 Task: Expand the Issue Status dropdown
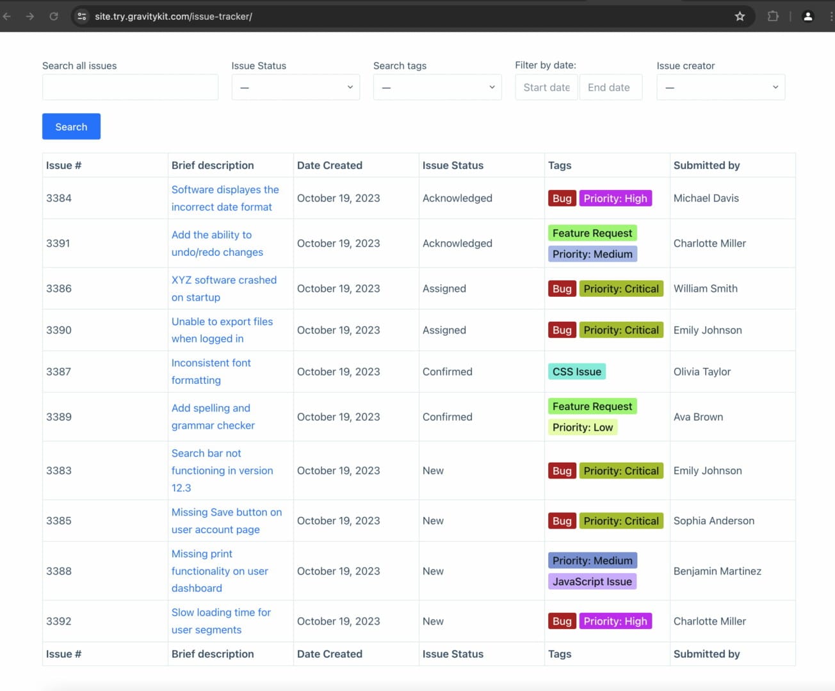point(295,87)
